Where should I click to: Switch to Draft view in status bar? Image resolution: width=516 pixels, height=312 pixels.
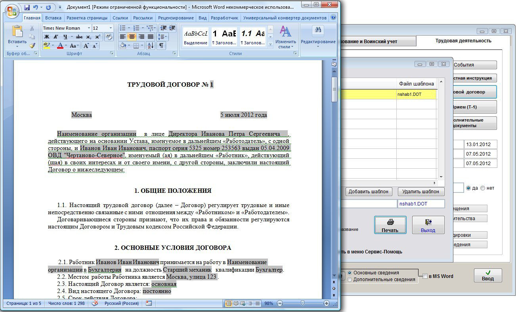(258, 303)
